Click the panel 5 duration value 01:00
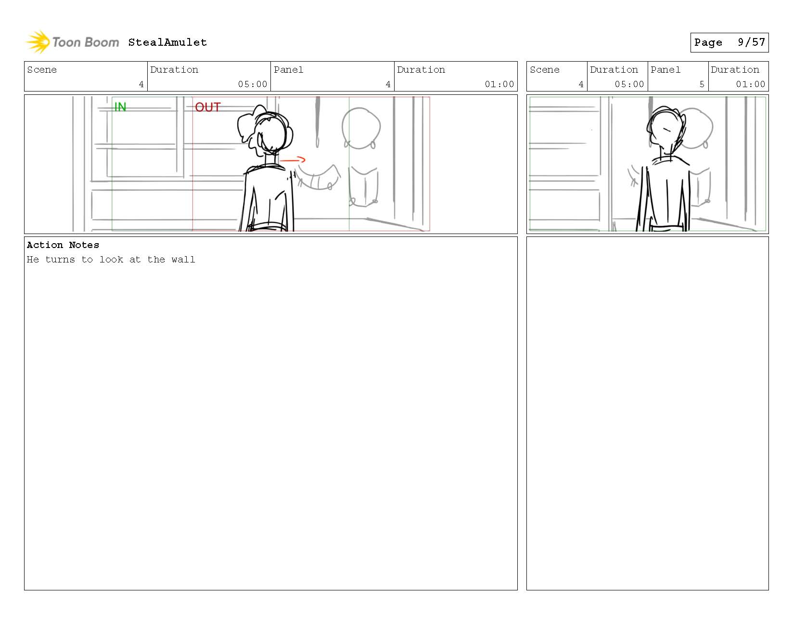 [x=750, y=84]
